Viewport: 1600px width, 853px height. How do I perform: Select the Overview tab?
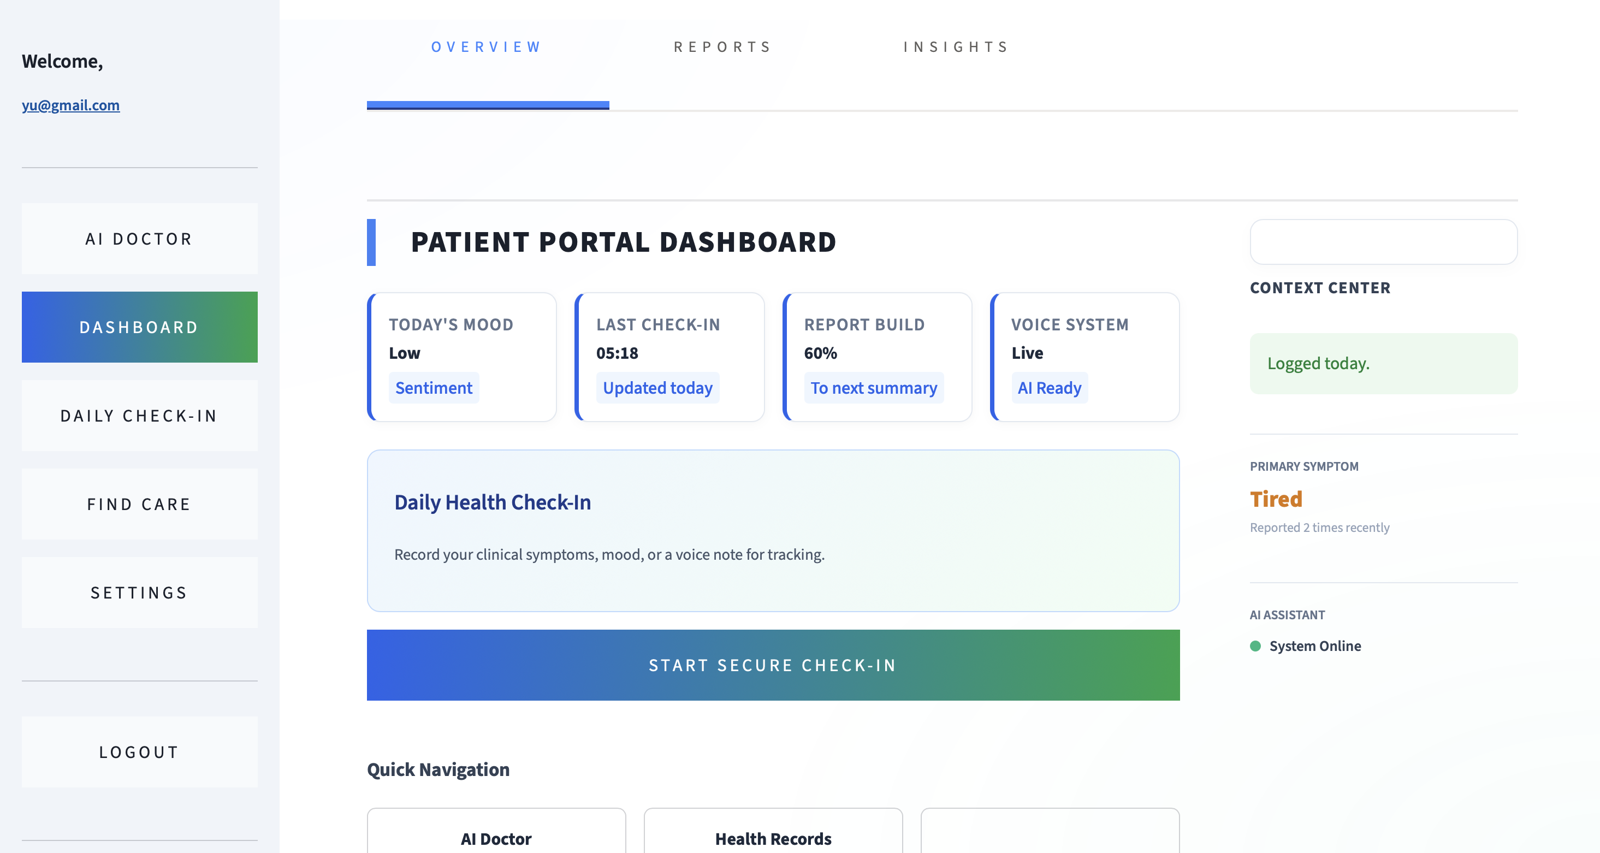click(487, 47)
